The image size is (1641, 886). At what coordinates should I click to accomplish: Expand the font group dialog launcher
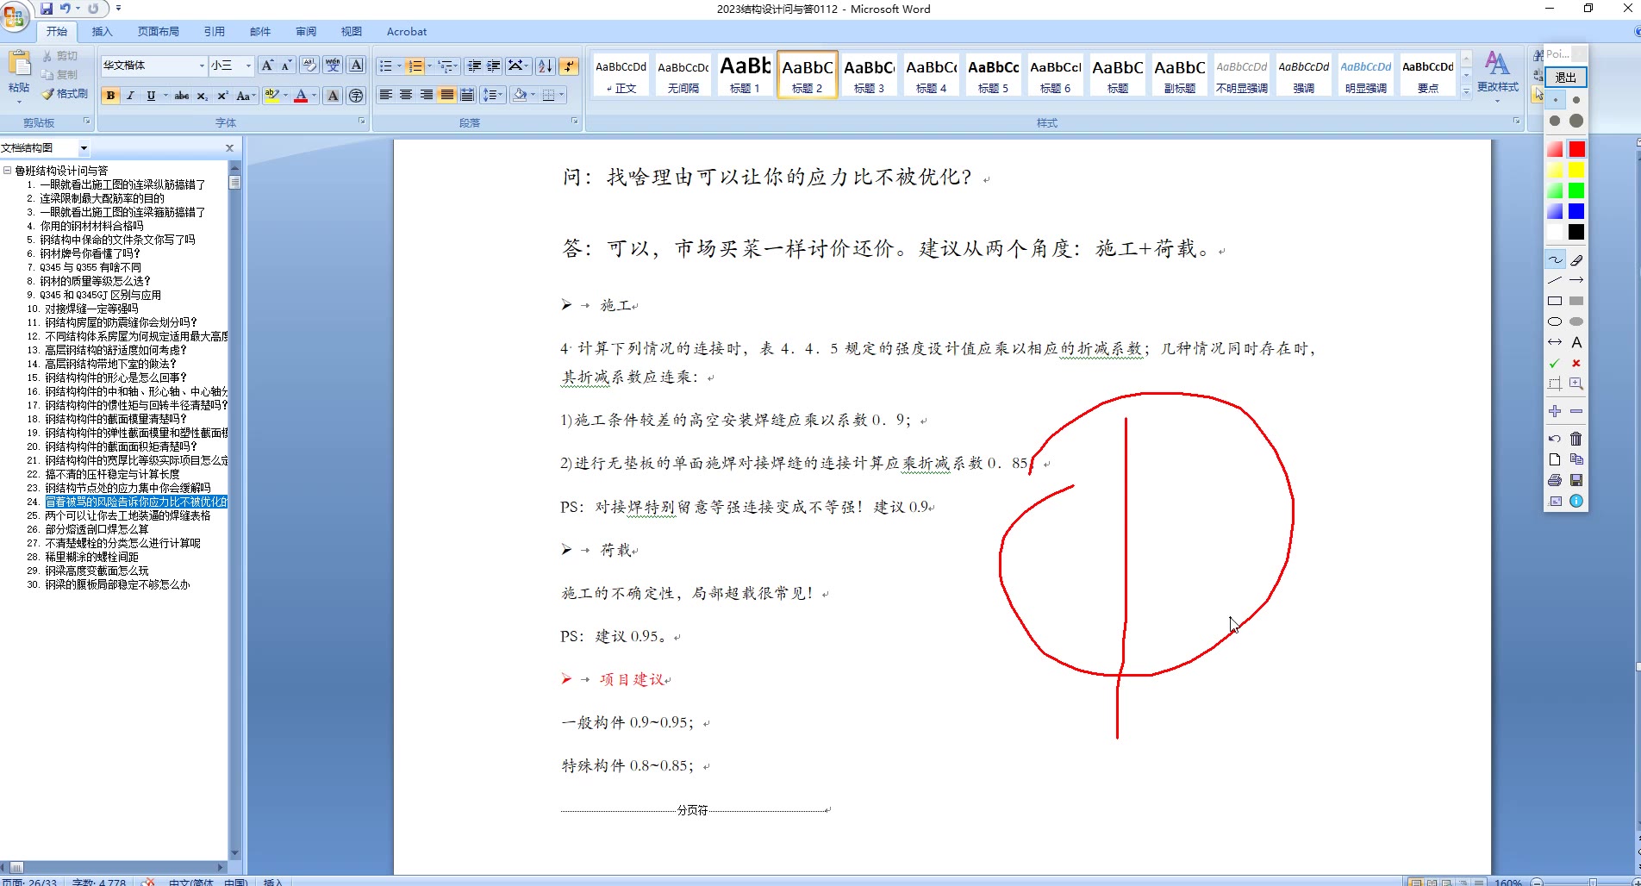pos(362,122)
